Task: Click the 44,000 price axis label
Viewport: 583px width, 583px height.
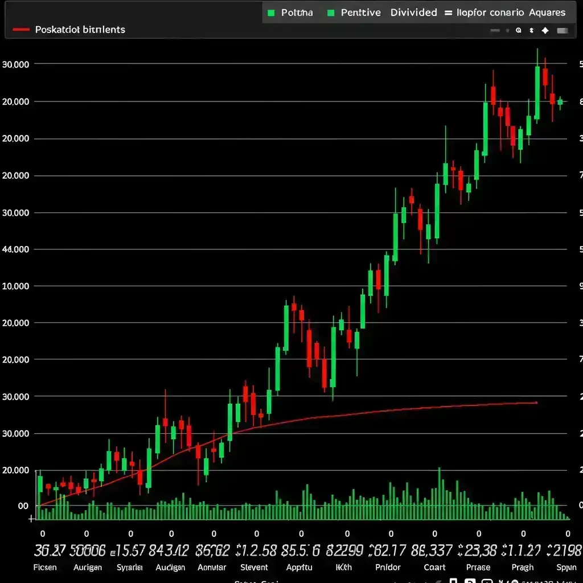Action: click(15, 249)
